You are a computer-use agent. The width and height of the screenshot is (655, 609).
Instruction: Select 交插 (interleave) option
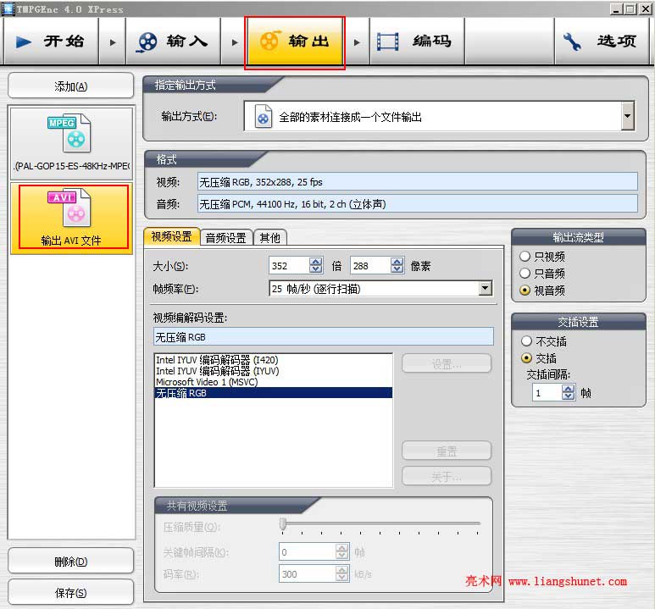526,358
